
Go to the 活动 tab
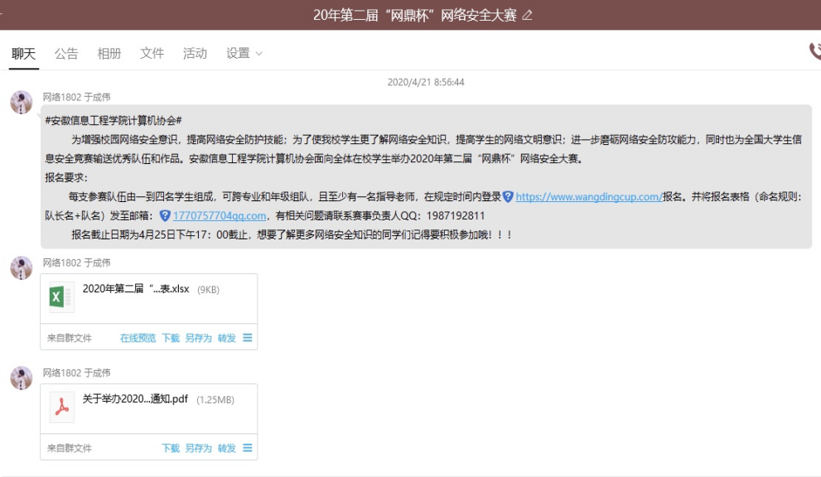(195, 53)
